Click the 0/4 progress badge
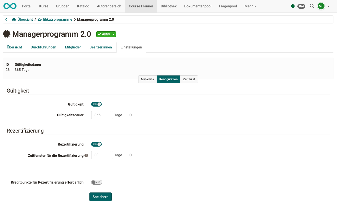This screenshot has height=207, width=337. click(301, 6)
